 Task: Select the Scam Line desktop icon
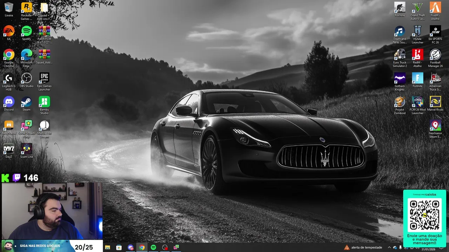pyautogui.click(x=26, y=151)
